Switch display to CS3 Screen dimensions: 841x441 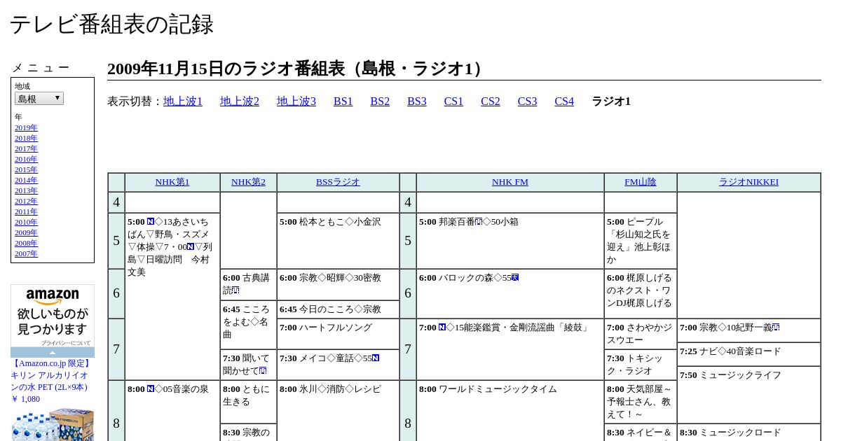coord(527,101)
